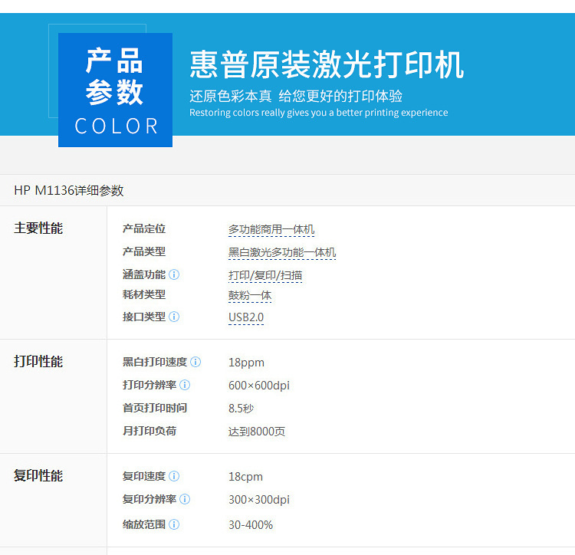
Task: Click the 达到8000页 value
Action: [257, 432]
